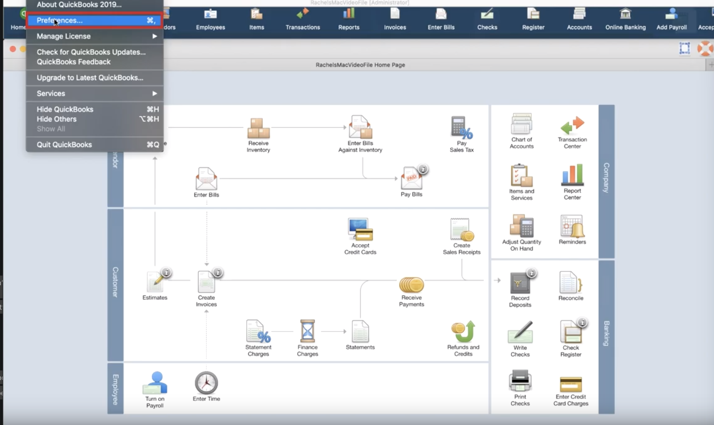Image resolution: width=714 pixels, height=425 pixels.
Task: Select the Customer section side tab
Action: click(115, 285)
